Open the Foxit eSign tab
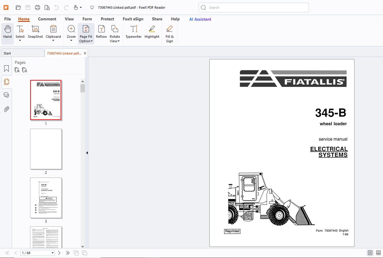This screenshot has height=258, width=383. [x=133, y=19]
